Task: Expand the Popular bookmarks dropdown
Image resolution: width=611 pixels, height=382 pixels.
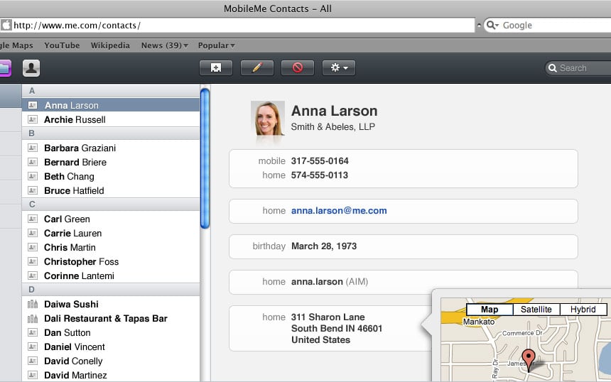Action: tap(216, 45)
